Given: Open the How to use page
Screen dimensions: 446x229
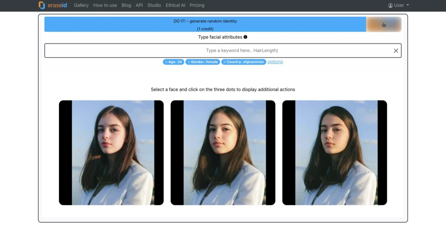Looking at the screenshot, I should (x=105, y=5).
